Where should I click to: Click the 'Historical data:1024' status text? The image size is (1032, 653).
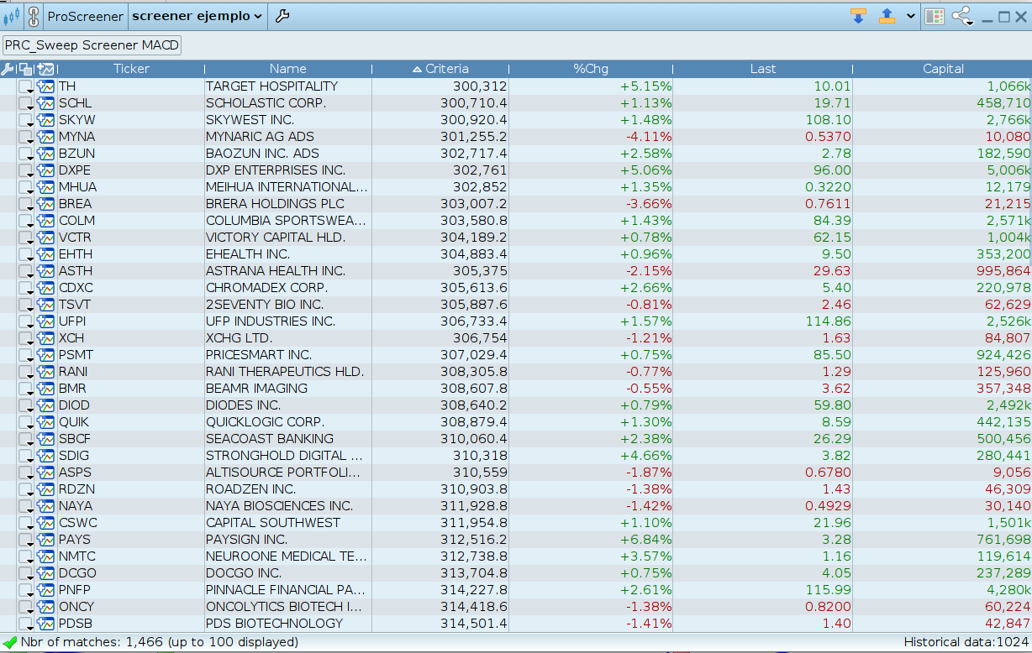966,642
